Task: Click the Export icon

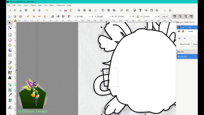Action: [39, 10]
